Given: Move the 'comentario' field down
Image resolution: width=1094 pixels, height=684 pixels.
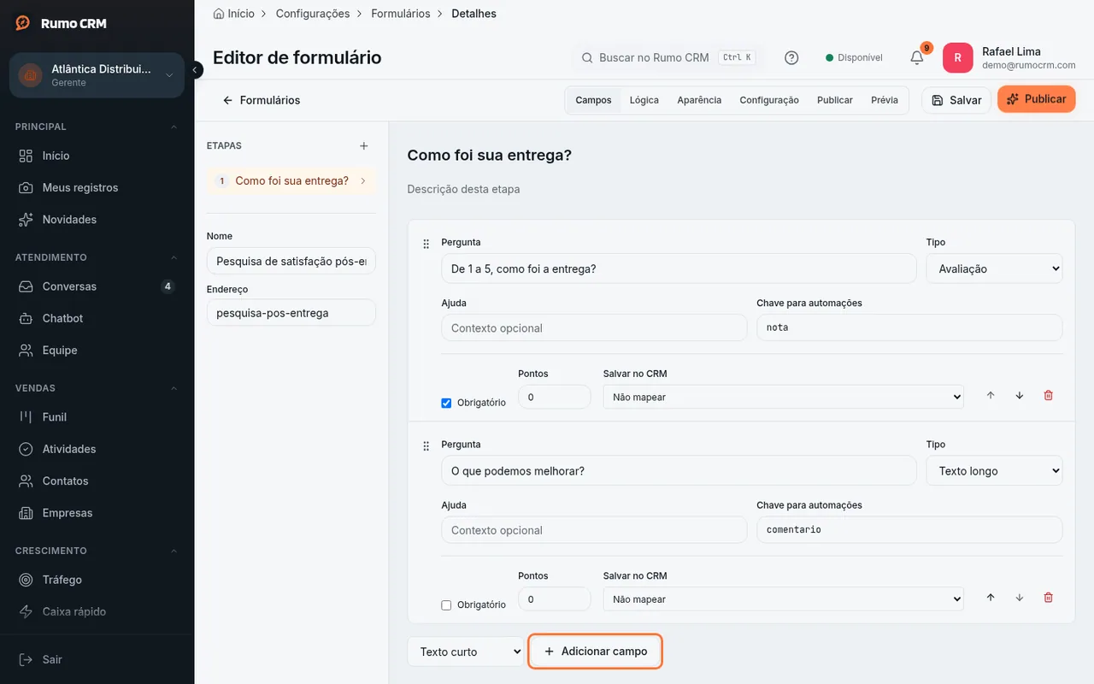Looking at the screenshot, I should point(1020,598).
